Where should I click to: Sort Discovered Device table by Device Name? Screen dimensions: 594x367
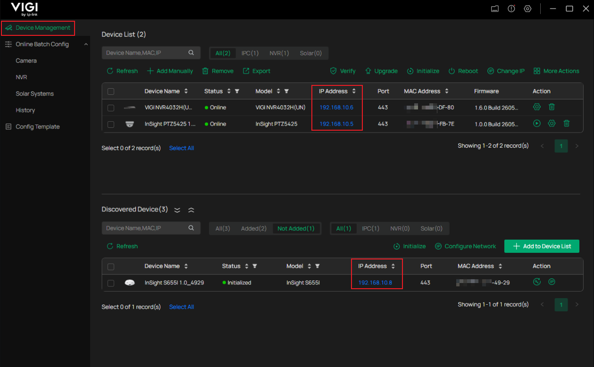pyautogui.click(x=186, y=266)
